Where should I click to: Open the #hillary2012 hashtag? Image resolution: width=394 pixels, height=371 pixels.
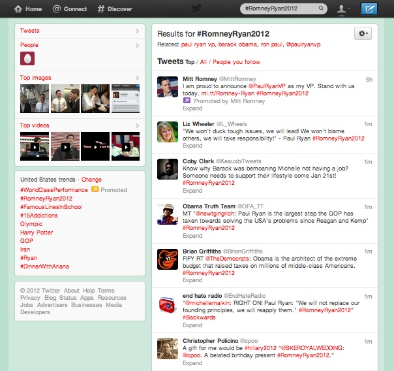click(260, 348)
